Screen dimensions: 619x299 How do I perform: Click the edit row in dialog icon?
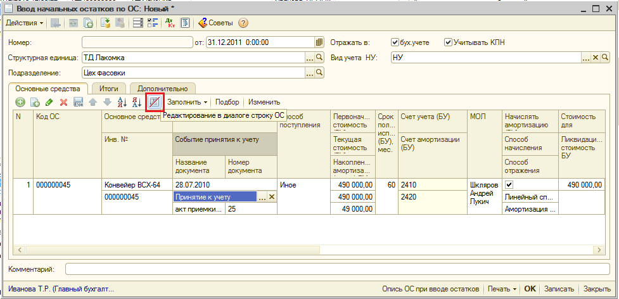tap(155, 102)
